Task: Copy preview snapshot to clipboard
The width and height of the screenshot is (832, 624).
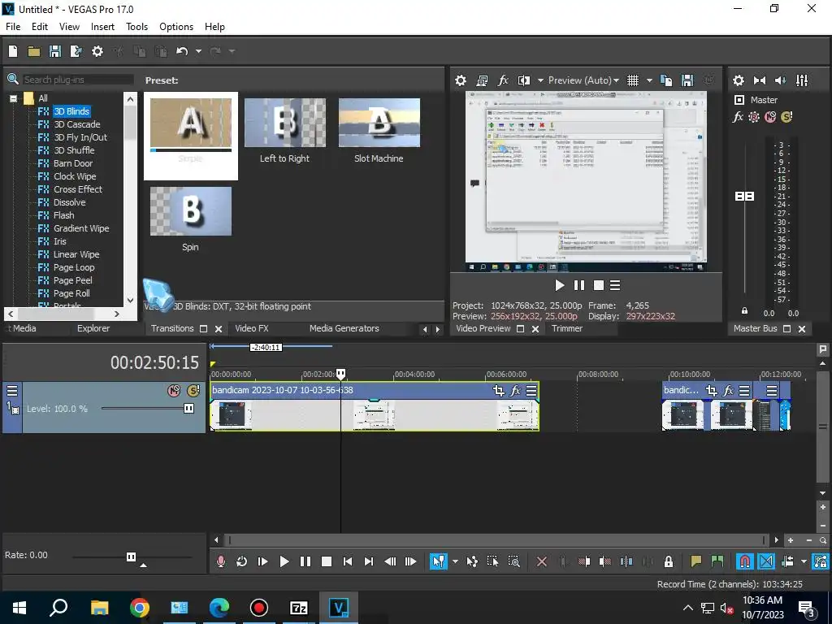Action: coord(666,80)
